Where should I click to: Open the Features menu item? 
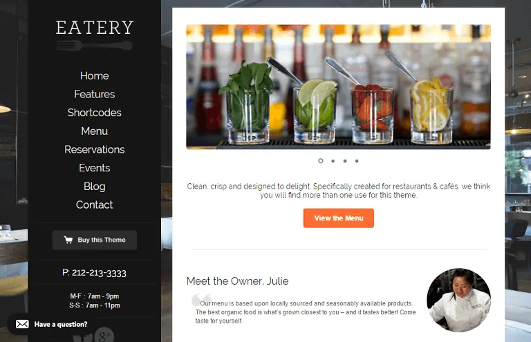pyautogui.click(x=95, y=94)
